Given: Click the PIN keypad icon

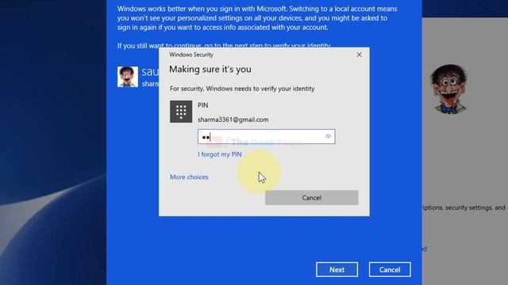Looking at the screenshot, I should [181, 112].
